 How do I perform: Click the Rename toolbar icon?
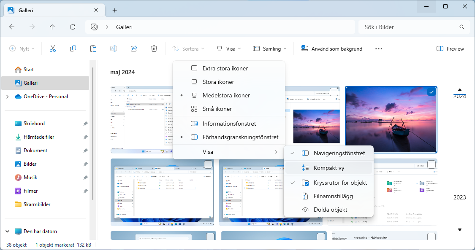[114, 48]
